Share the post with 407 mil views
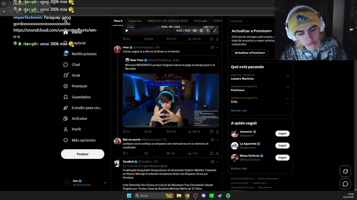The height and width of the screenshot is (200, 357). pyautogui.click(x=217, y=39)
